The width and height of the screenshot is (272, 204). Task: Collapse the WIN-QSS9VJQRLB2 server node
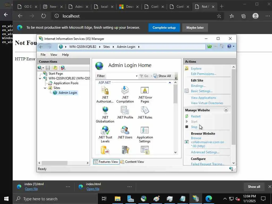(40, 78)
